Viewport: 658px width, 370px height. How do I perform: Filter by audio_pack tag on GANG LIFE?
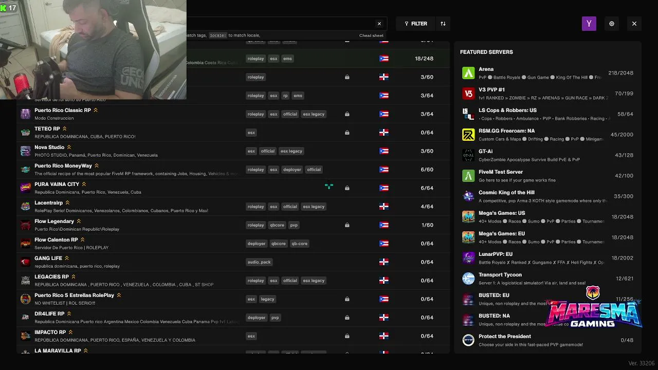pyautogui.click(x=259, y=262)
